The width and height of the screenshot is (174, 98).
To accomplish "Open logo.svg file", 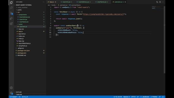I will pyautogui.click(x=21, y=41).
